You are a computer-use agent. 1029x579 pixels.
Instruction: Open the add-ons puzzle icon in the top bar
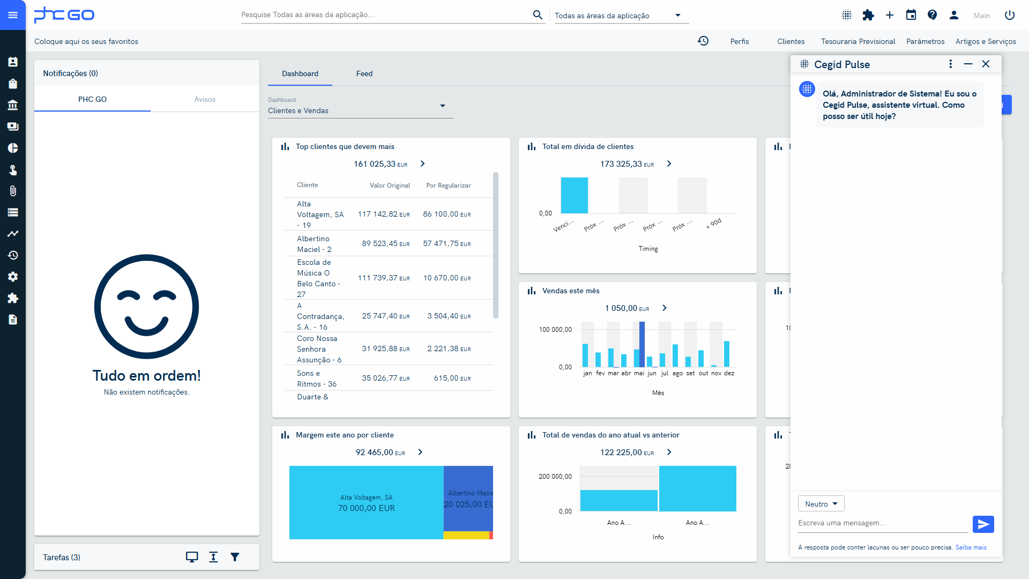click(x=868, y=15)
